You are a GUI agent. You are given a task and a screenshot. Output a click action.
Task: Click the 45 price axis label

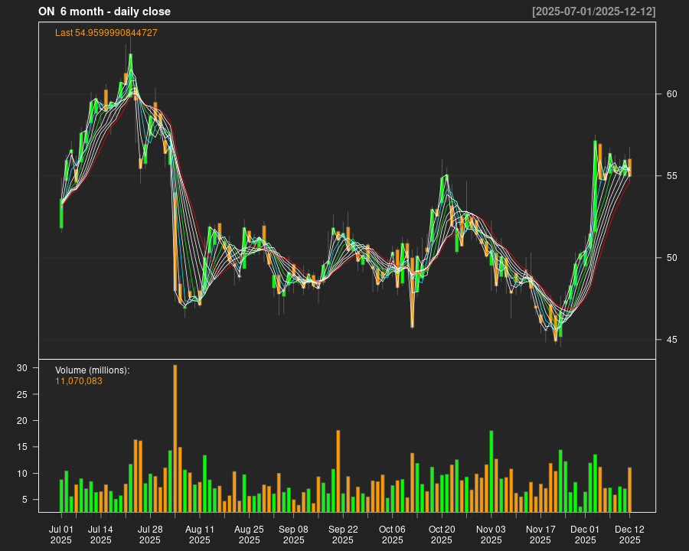coord(672,340)
